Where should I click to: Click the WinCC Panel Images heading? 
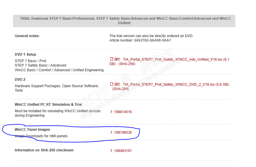pyautogui.click(x=32, y=130)
